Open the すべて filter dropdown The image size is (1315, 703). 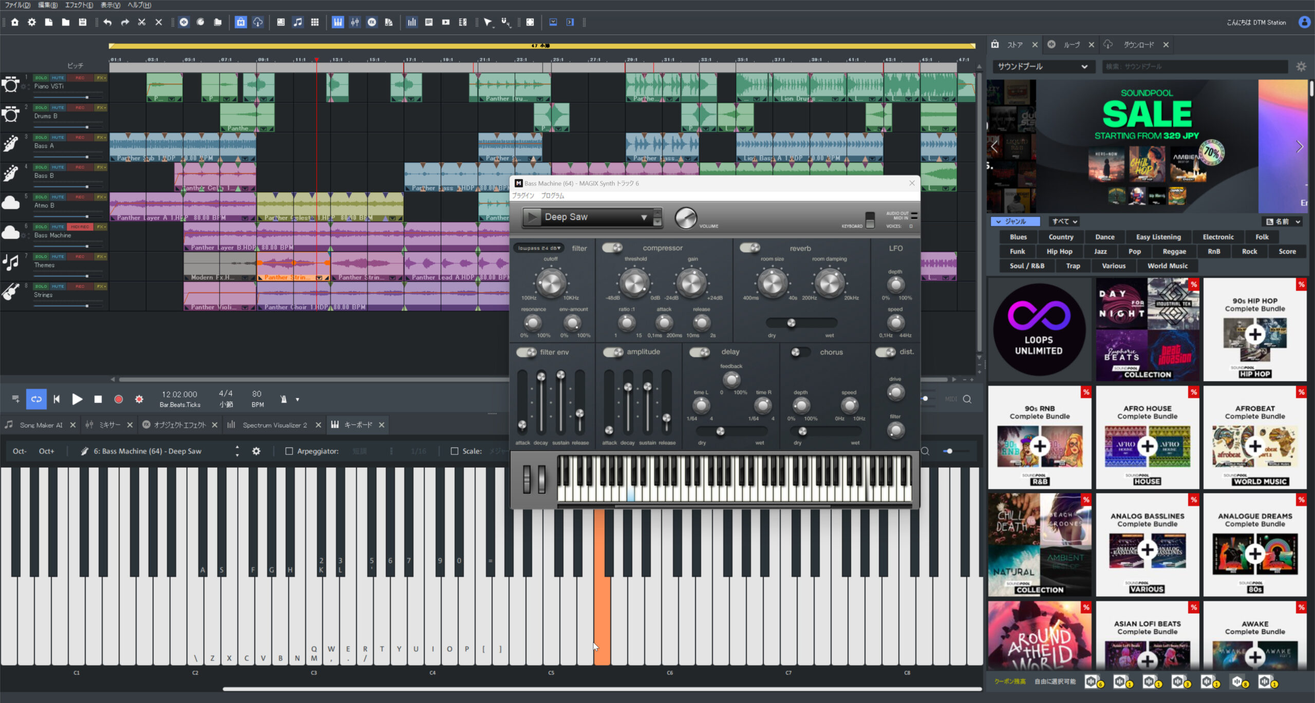[x=1064, y=221]
